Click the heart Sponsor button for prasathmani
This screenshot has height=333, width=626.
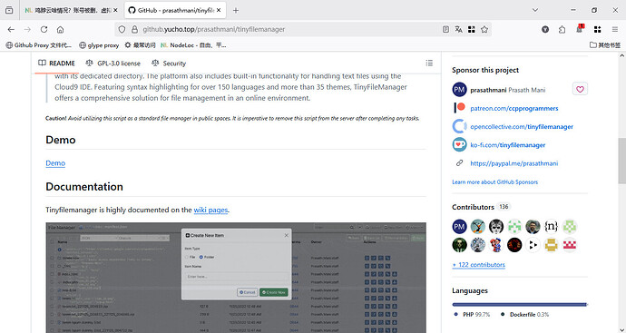tap(580, 90)
